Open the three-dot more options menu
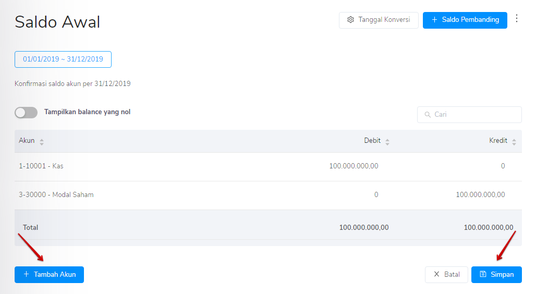Screen dimensions: 536x294 pos(517,19)
